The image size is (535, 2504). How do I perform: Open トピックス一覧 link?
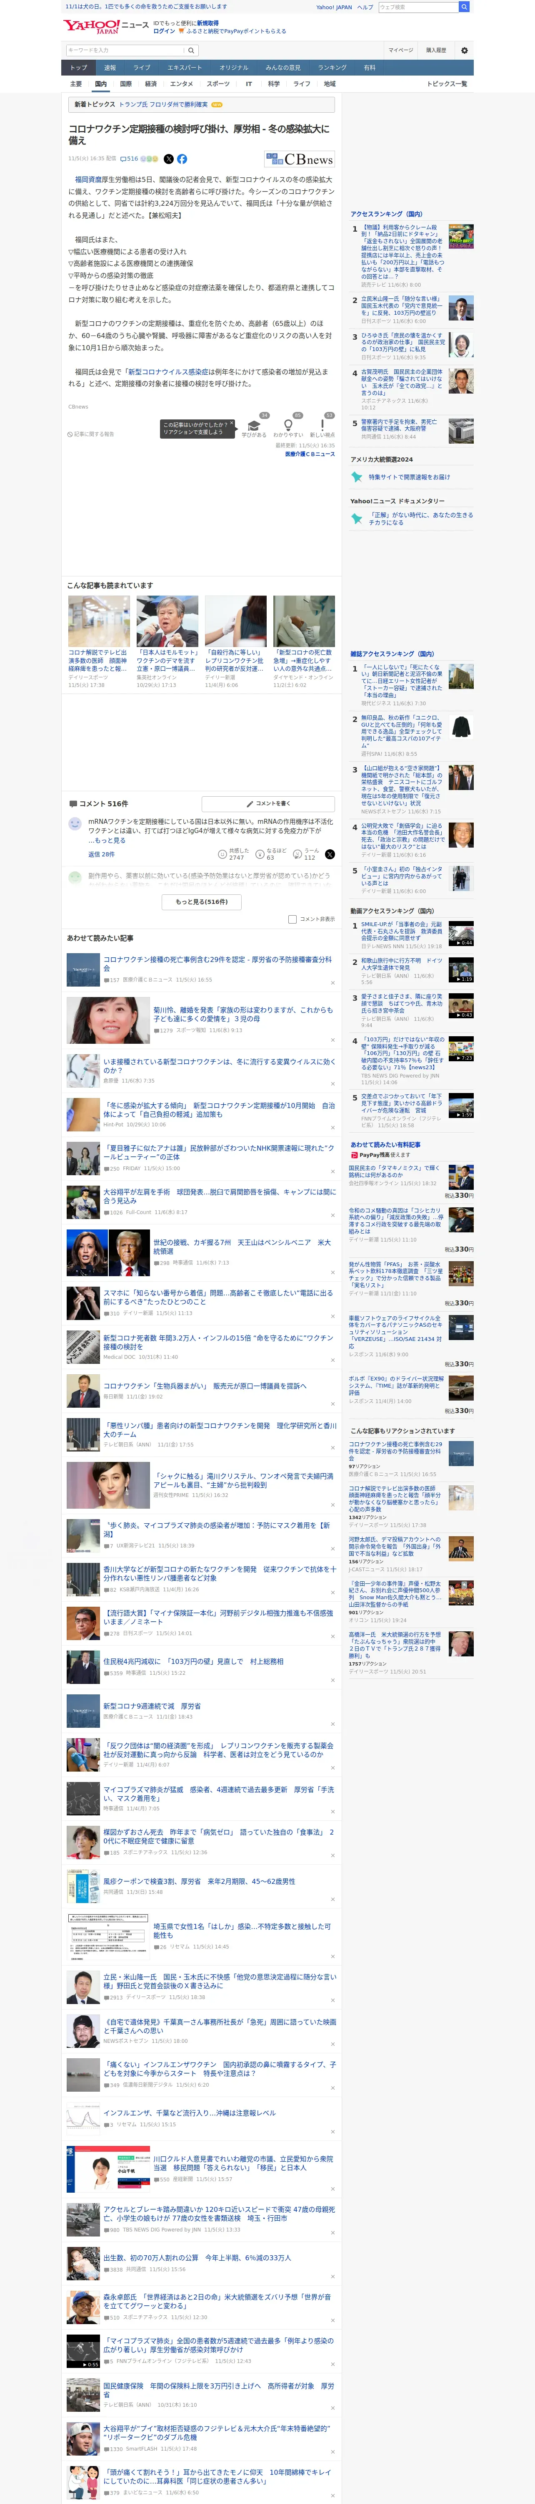click(x=447, y=83)
